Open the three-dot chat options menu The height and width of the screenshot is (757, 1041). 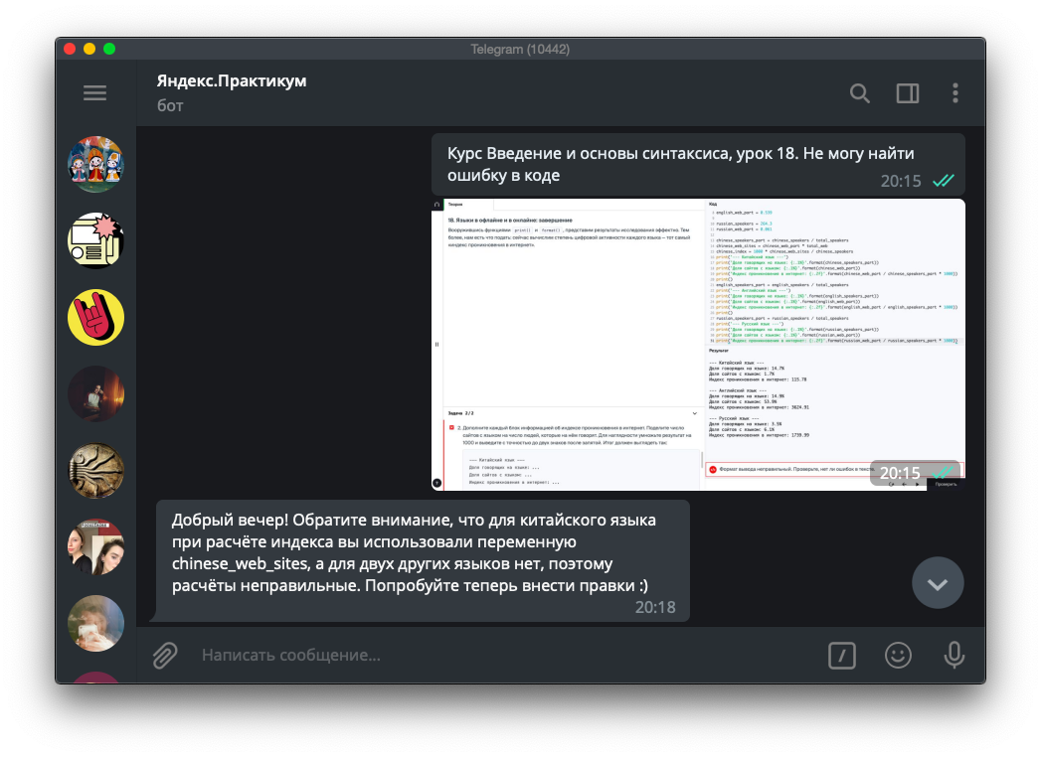pyautogui.click(x=955, y=92)
